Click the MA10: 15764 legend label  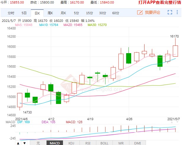coord(49,25)
